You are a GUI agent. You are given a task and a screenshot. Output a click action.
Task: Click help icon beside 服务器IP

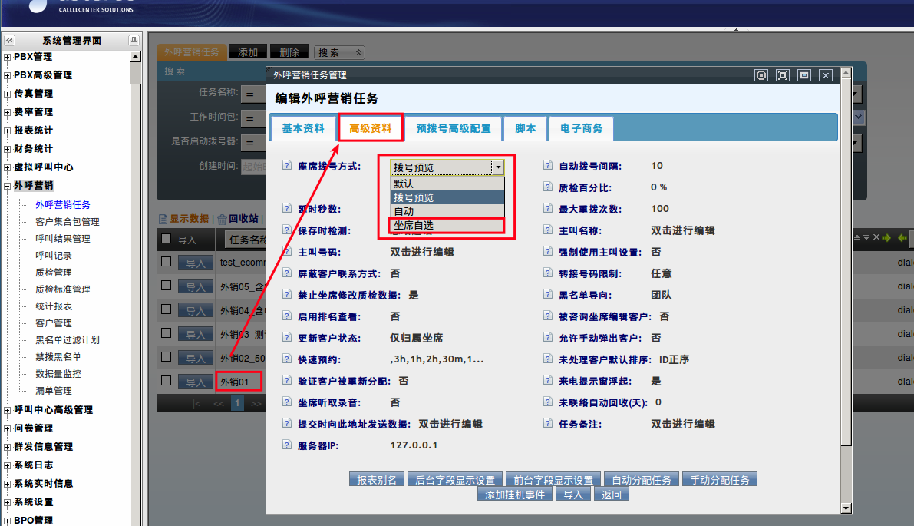point(287,445)
